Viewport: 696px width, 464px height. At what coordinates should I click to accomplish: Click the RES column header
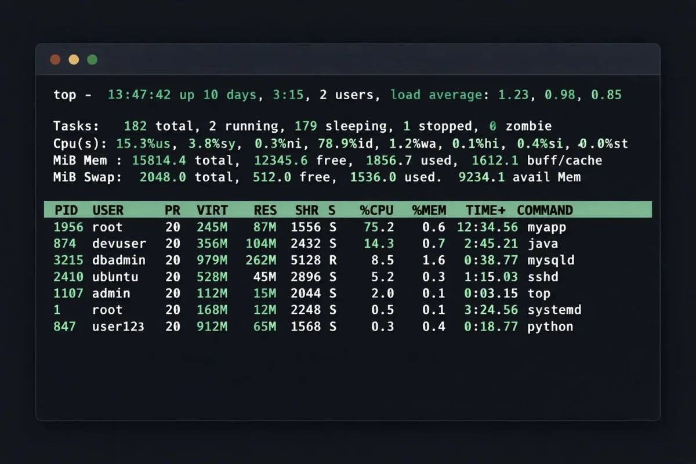(x=266, y=210)
